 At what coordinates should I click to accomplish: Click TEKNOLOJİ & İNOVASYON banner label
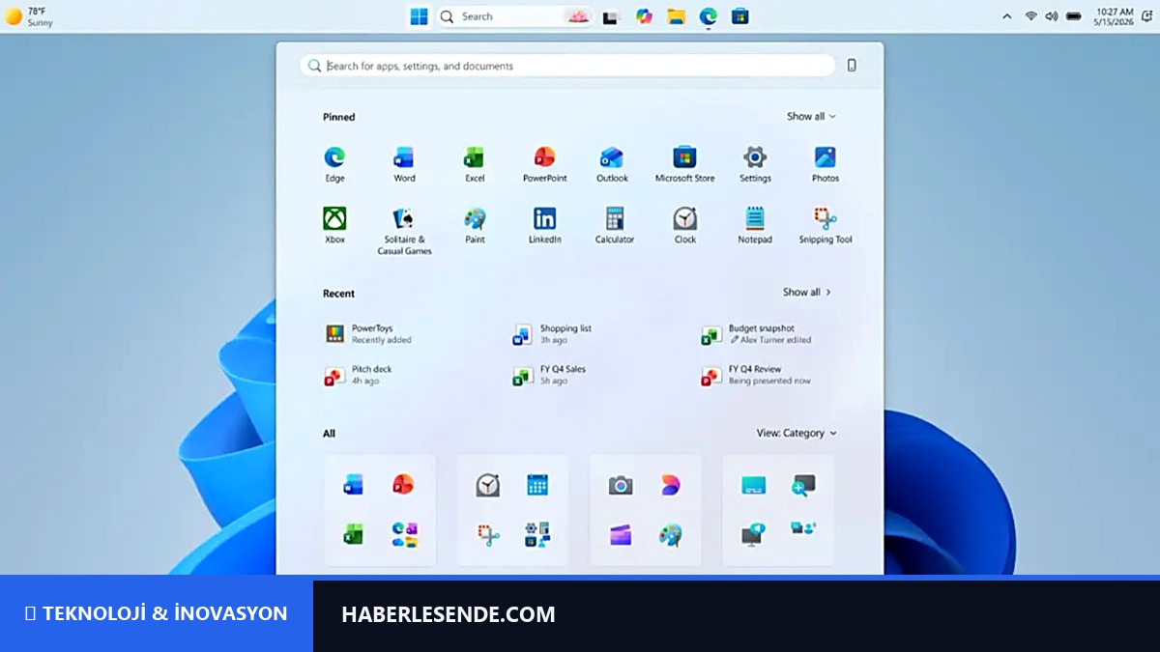coord(157,613)
